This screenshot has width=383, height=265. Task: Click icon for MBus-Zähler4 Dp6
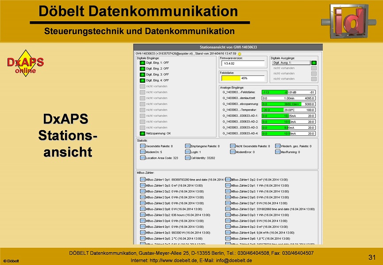(x=228, y=238)
